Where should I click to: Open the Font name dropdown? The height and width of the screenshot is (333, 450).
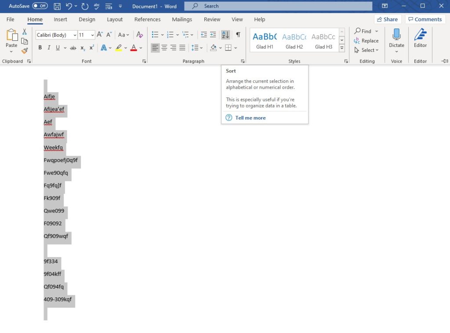pos(75,35)
